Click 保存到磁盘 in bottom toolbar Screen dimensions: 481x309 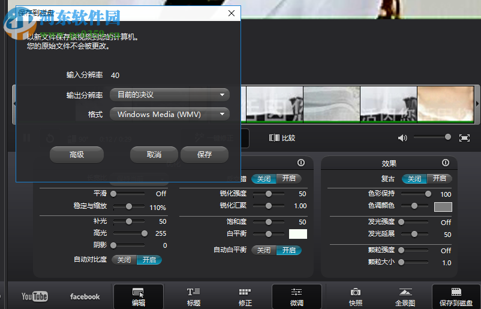tap(456, 296)
